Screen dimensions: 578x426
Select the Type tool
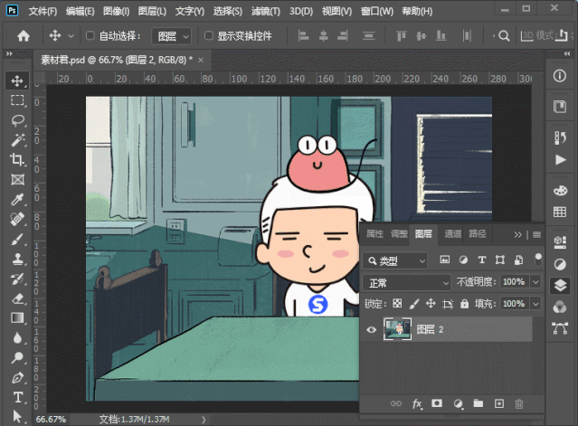pyautogui.click(x=17, y=397)
